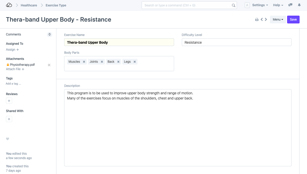Add a review with plus button
Screen dimensions: 307x174
click(9, 101)
